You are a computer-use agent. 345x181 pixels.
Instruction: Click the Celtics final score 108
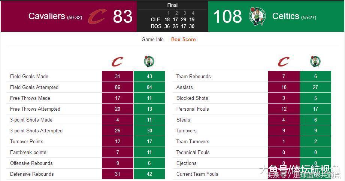(227, 16)
